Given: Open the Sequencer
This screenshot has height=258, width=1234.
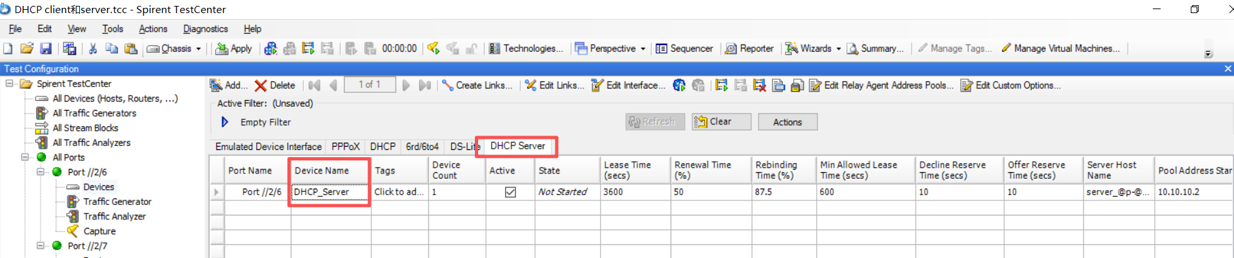Looking at the screenshot, I should click(x=684, y=48).
